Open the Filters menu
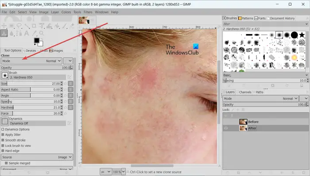The height and width of the screenshot is (176, 310). click(x=88, y=12)
